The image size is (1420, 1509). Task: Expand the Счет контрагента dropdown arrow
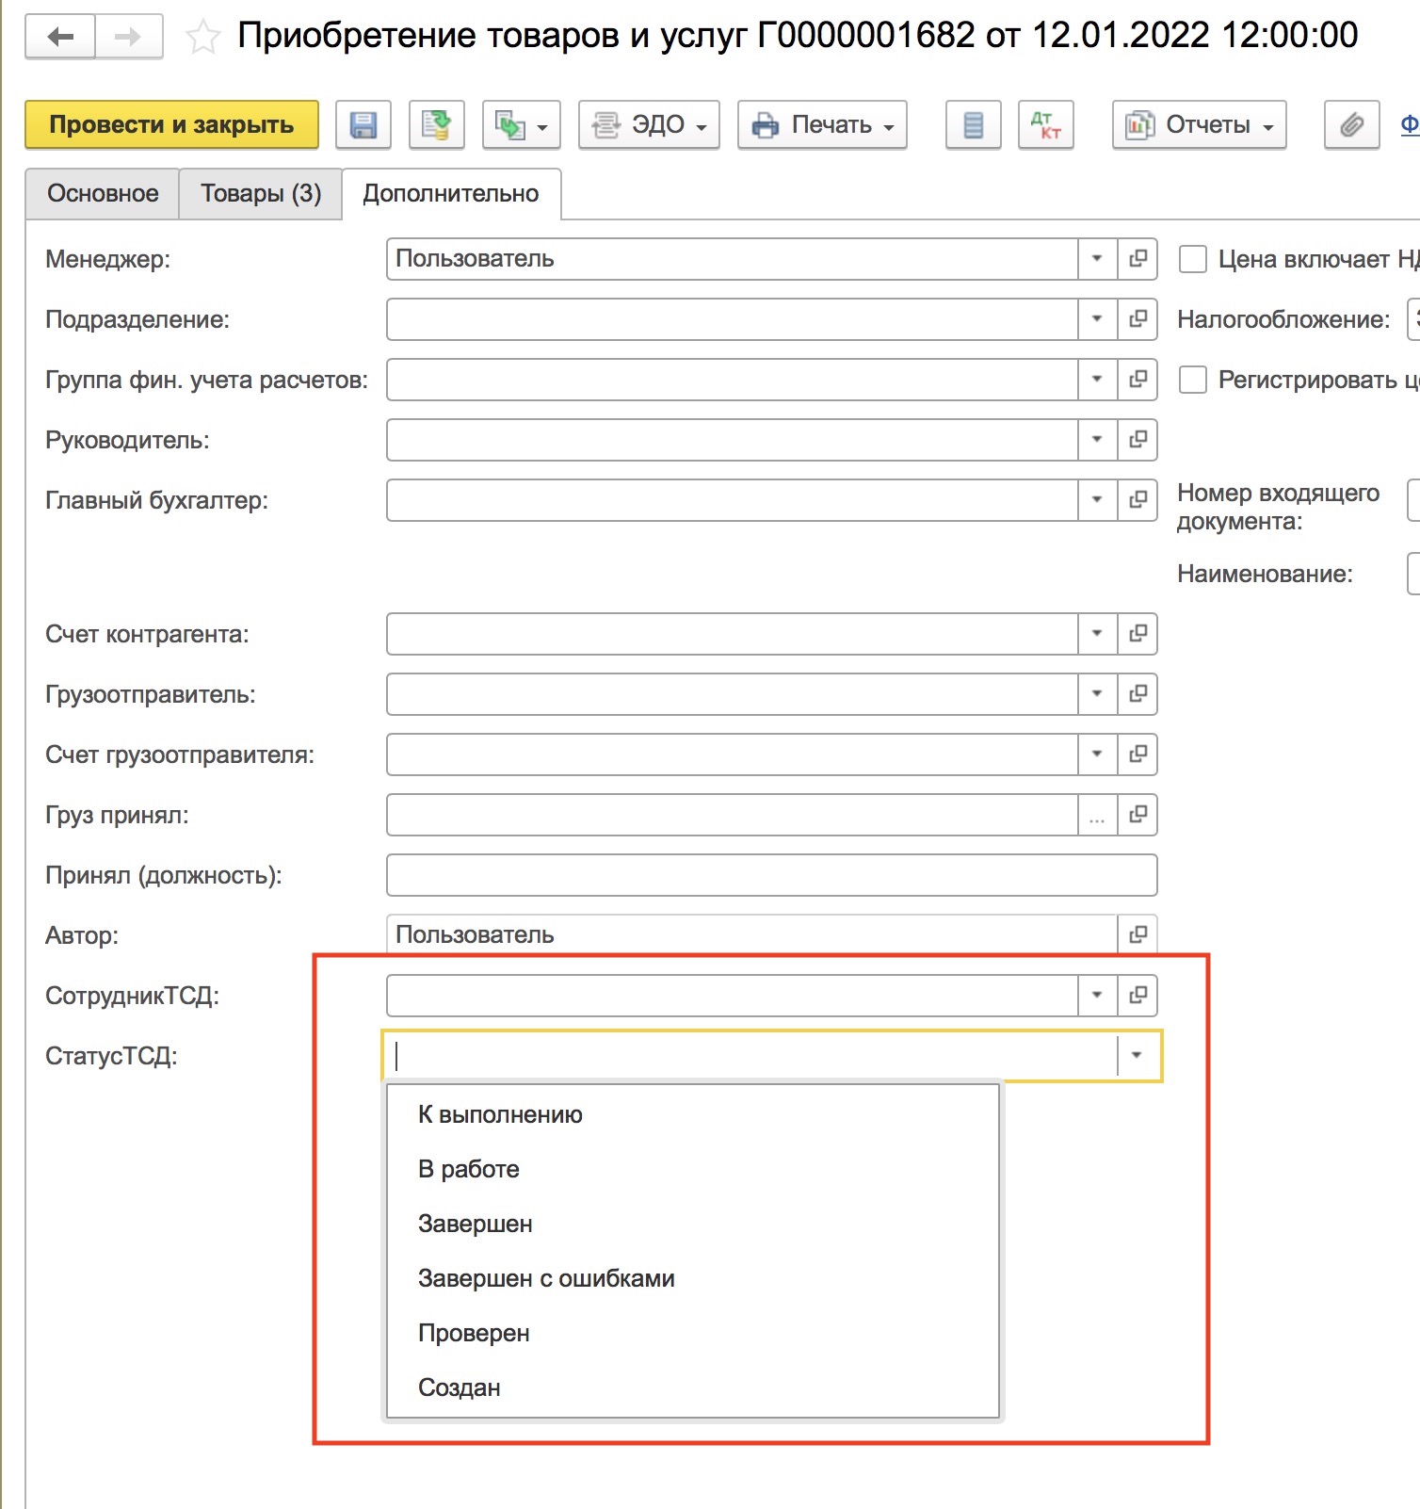point(1097,634)
